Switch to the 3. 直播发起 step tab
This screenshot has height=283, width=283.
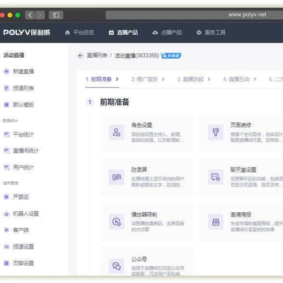coord(190,79)
